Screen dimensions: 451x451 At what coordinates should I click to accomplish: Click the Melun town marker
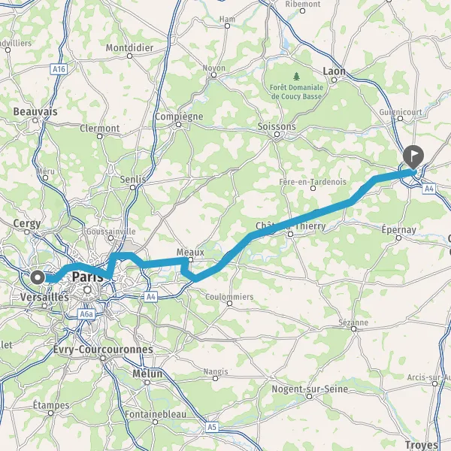point(147,383)
